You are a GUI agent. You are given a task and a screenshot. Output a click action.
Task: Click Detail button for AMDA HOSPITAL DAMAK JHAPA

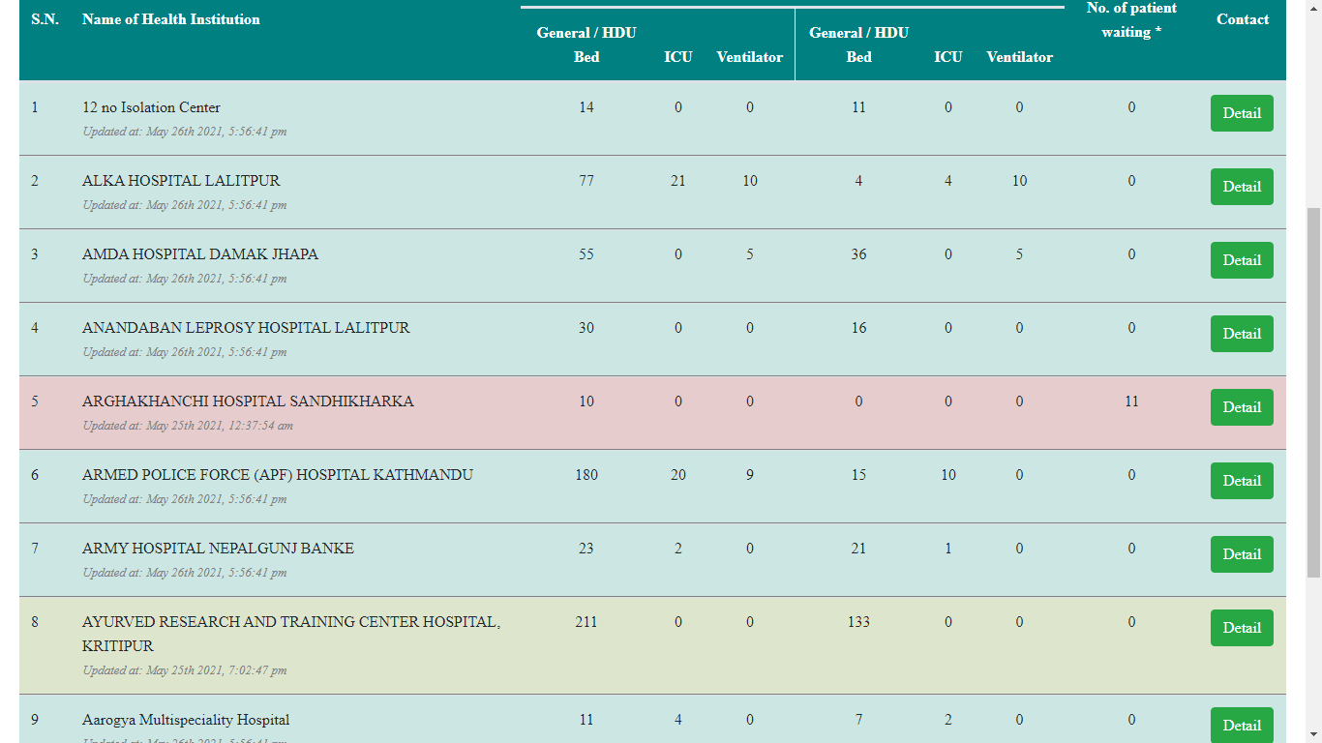pos(1242,260)
